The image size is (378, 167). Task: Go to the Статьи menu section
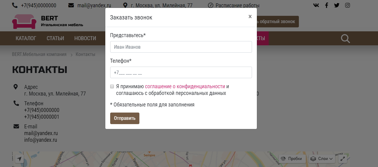coord(55,38)
